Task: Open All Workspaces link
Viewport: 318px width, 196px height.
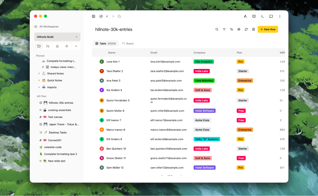Action: tap(49, 27)
